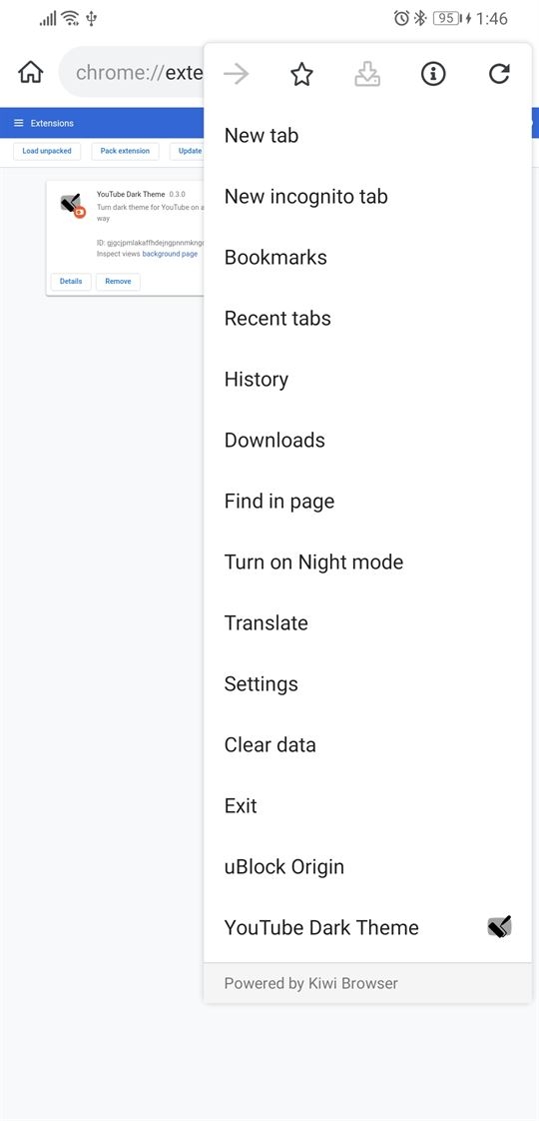Reload the page with the refresh icon

pyautogui.click(x=499, y=74)
